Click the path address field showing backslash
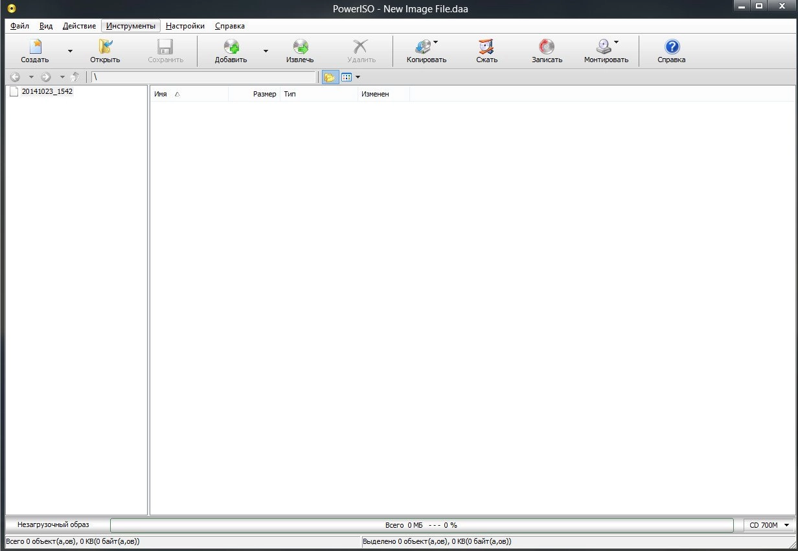The width and height of the screenshot is (798, 551). pos(203,77)
